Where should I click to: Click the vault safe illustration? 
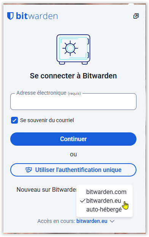tap(73, 49)
